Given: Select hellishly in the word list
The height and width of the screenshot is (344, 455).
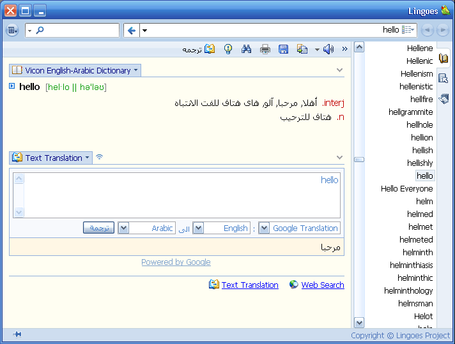Looking at the screenshot, I should point(420,163).
